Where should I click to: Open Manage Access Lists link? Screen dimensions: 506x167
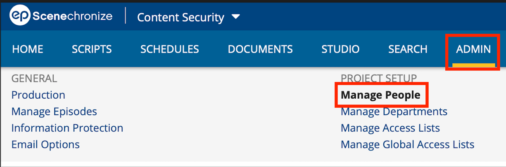click(390, 128)
